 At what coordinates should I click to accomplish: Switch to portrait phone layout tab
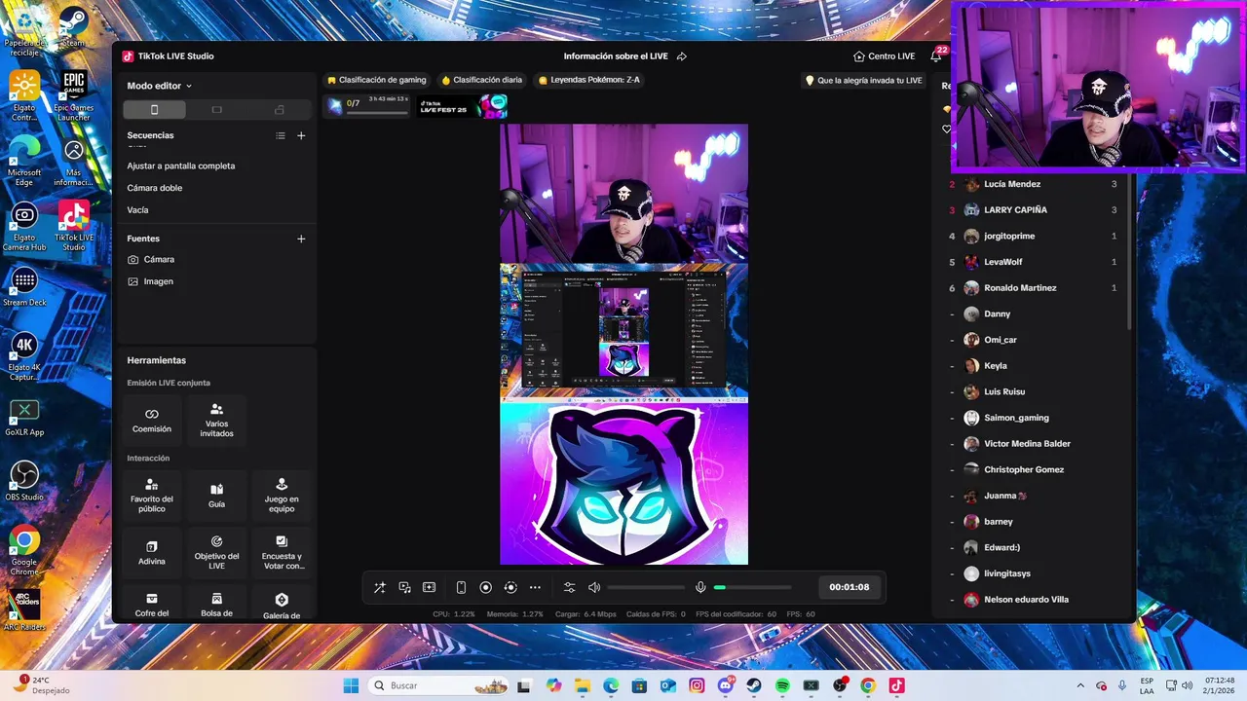point(154,109)
